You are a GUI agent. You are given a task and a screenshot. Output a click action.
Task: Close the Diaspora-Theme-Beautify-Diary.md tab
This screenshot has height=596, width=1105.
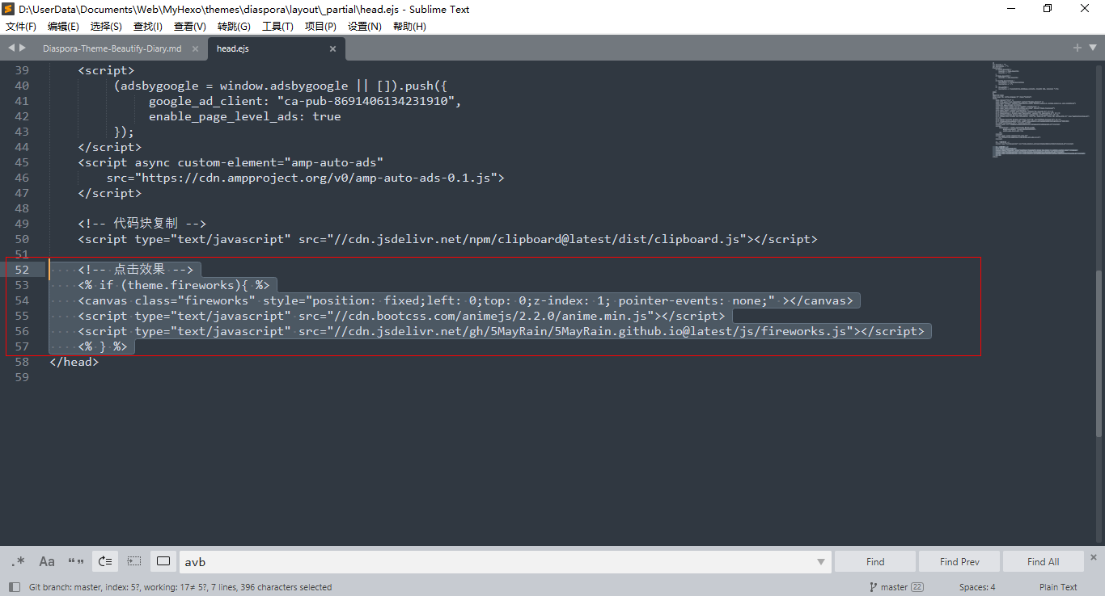[x=196, y=48]
